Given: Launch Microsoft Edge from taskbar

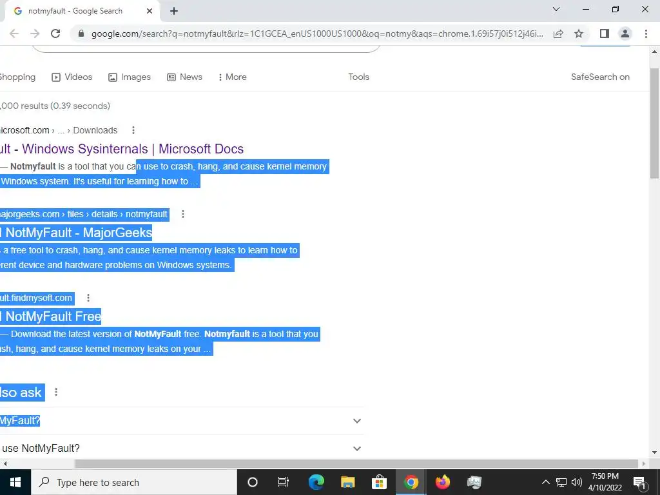Looking at the screenshot, I should (x=316, y=482).
